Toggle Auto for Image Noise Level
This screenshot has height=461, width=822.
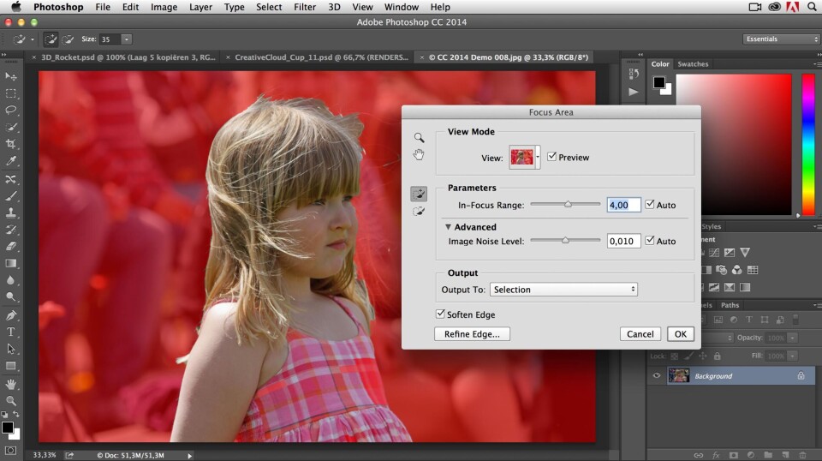point(650,241)
